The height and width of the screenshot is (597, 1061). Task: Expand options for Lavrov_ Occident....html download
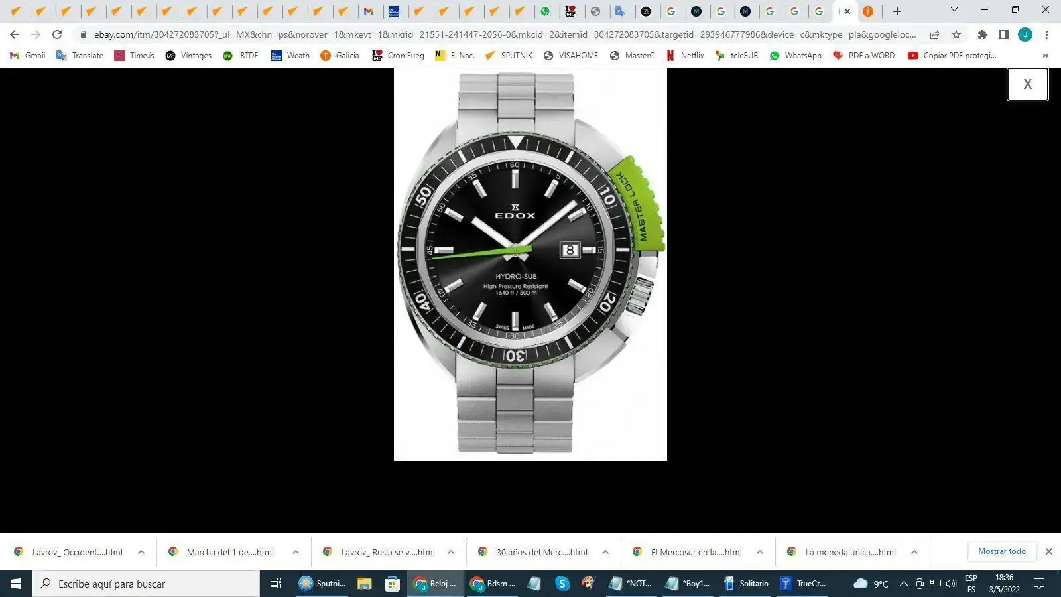141,552
